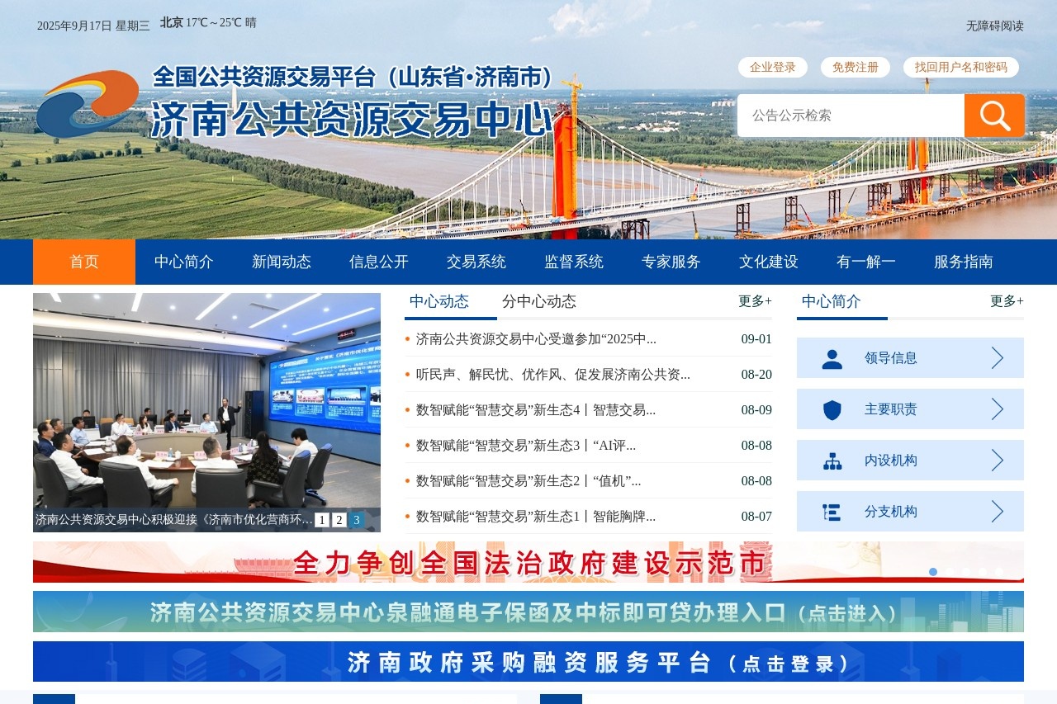Image resolution: width=1057 pixels, height=704 pixels.
Task: Open the 信息公开 menu item
Action: point(377,262)
